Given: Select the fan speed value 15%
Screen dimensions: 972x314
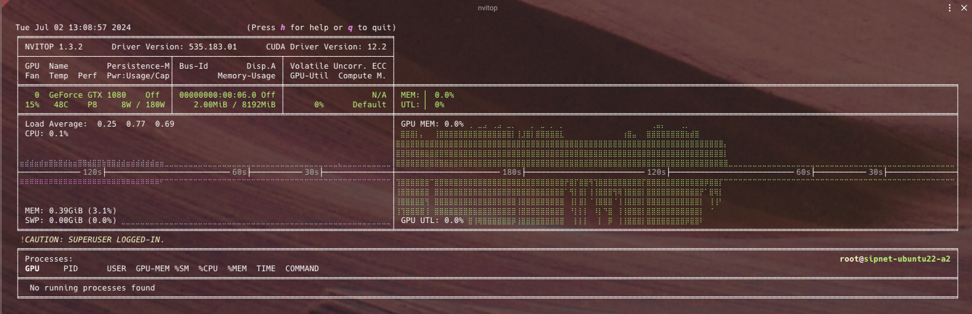Looking at the screenshot, I should click(32, 105).
